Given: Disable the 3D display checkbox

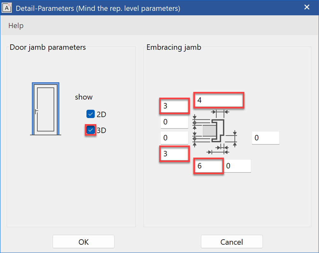Looking at the screenshot, I should click(90, 130).
